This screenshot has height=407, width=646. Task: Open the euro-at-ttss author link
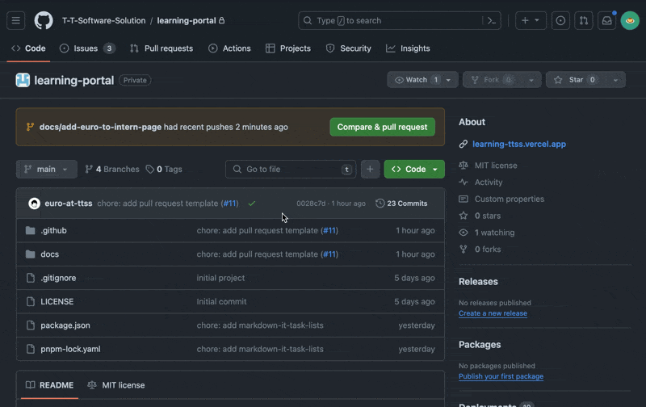(x=69, y=203)
